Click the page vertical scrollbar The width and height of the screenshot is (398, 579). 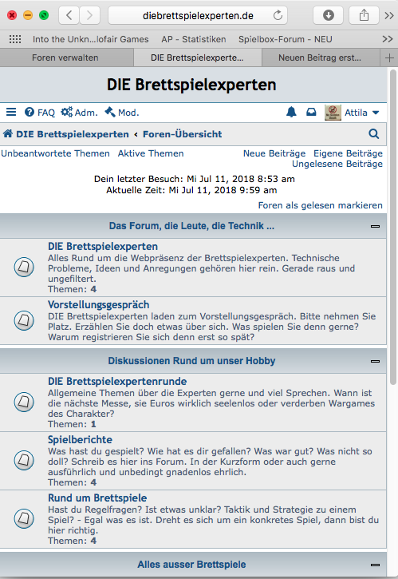(x=393, y=227)
